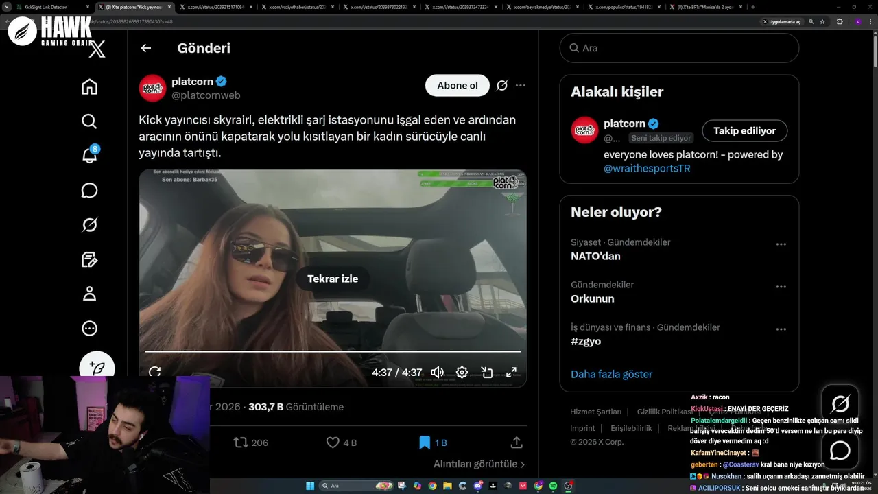Open the X explore search icon in sidebar

coord(89,121)
